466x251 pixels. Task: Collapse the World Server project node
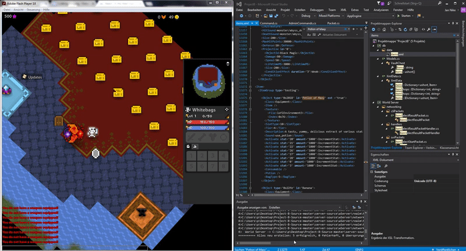pos(374,102)
